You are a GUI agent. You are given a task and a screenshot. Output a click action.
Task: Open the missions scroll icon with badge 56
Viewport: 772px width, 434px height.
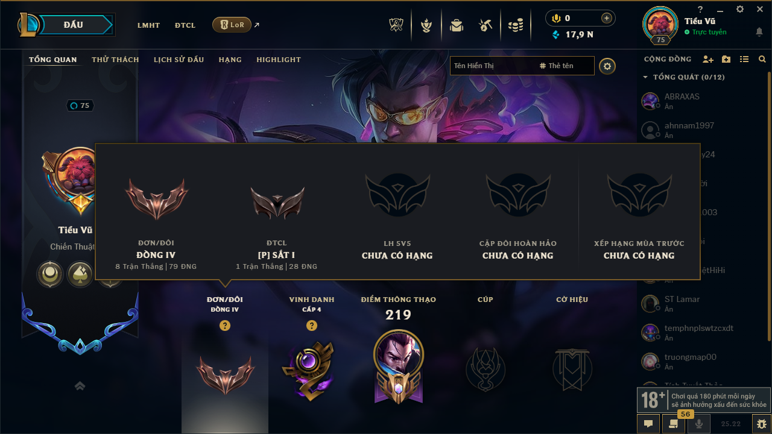click(x=673, y=424)
